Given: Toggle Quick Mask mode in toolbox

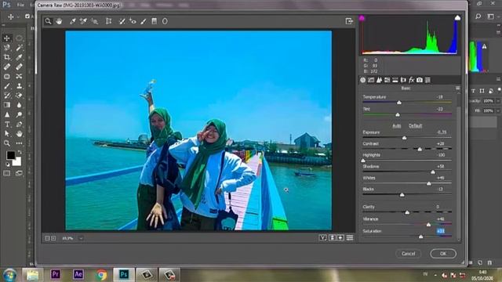Looking at the screenshot, I should click(x=7, y=174).
